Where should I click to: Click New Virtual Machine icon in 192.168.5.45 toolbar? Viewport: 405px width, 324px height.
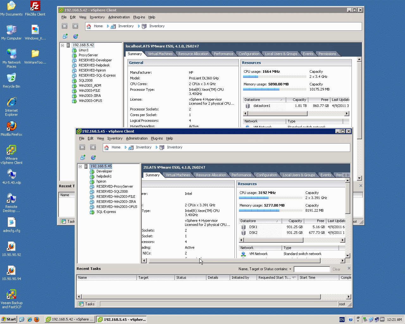click(x=83, y=158)
